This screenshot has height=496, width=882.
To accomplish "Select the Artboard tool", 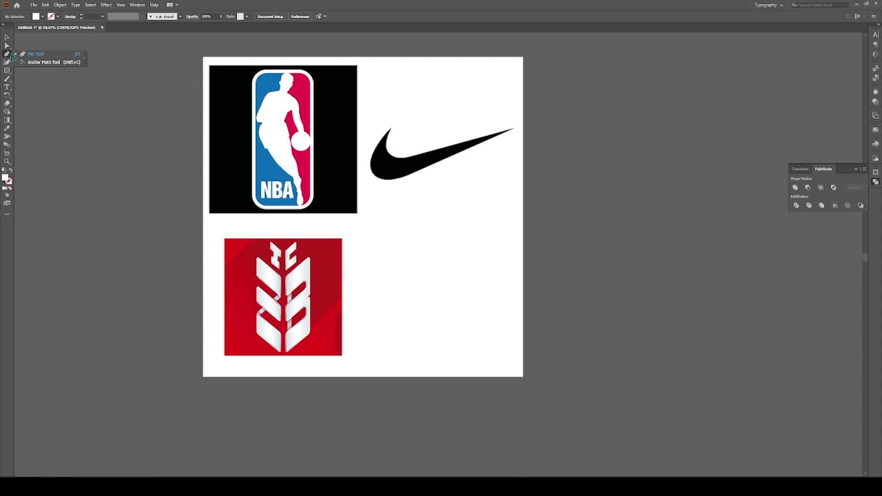I will pyautogui.click(x=7, y=153).
